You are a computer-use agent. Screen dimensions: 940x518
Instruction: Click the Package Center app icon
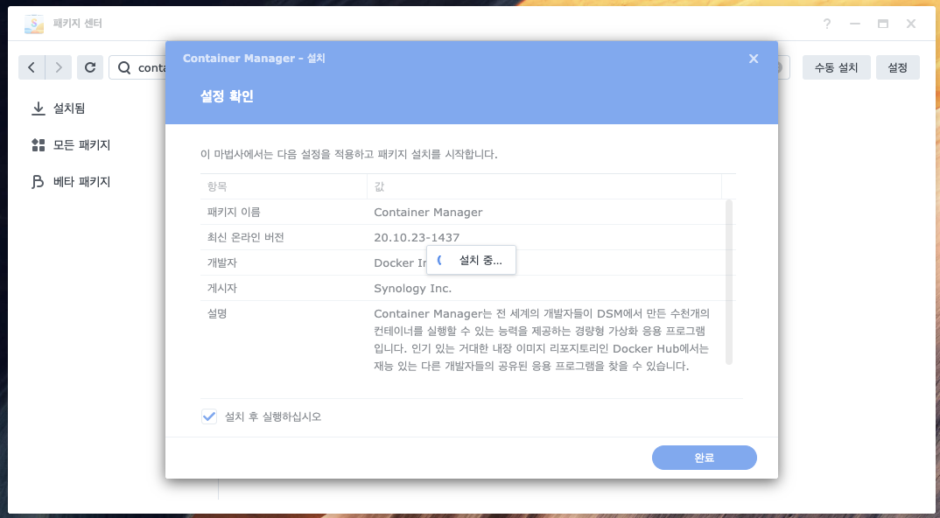pos(34,24)
